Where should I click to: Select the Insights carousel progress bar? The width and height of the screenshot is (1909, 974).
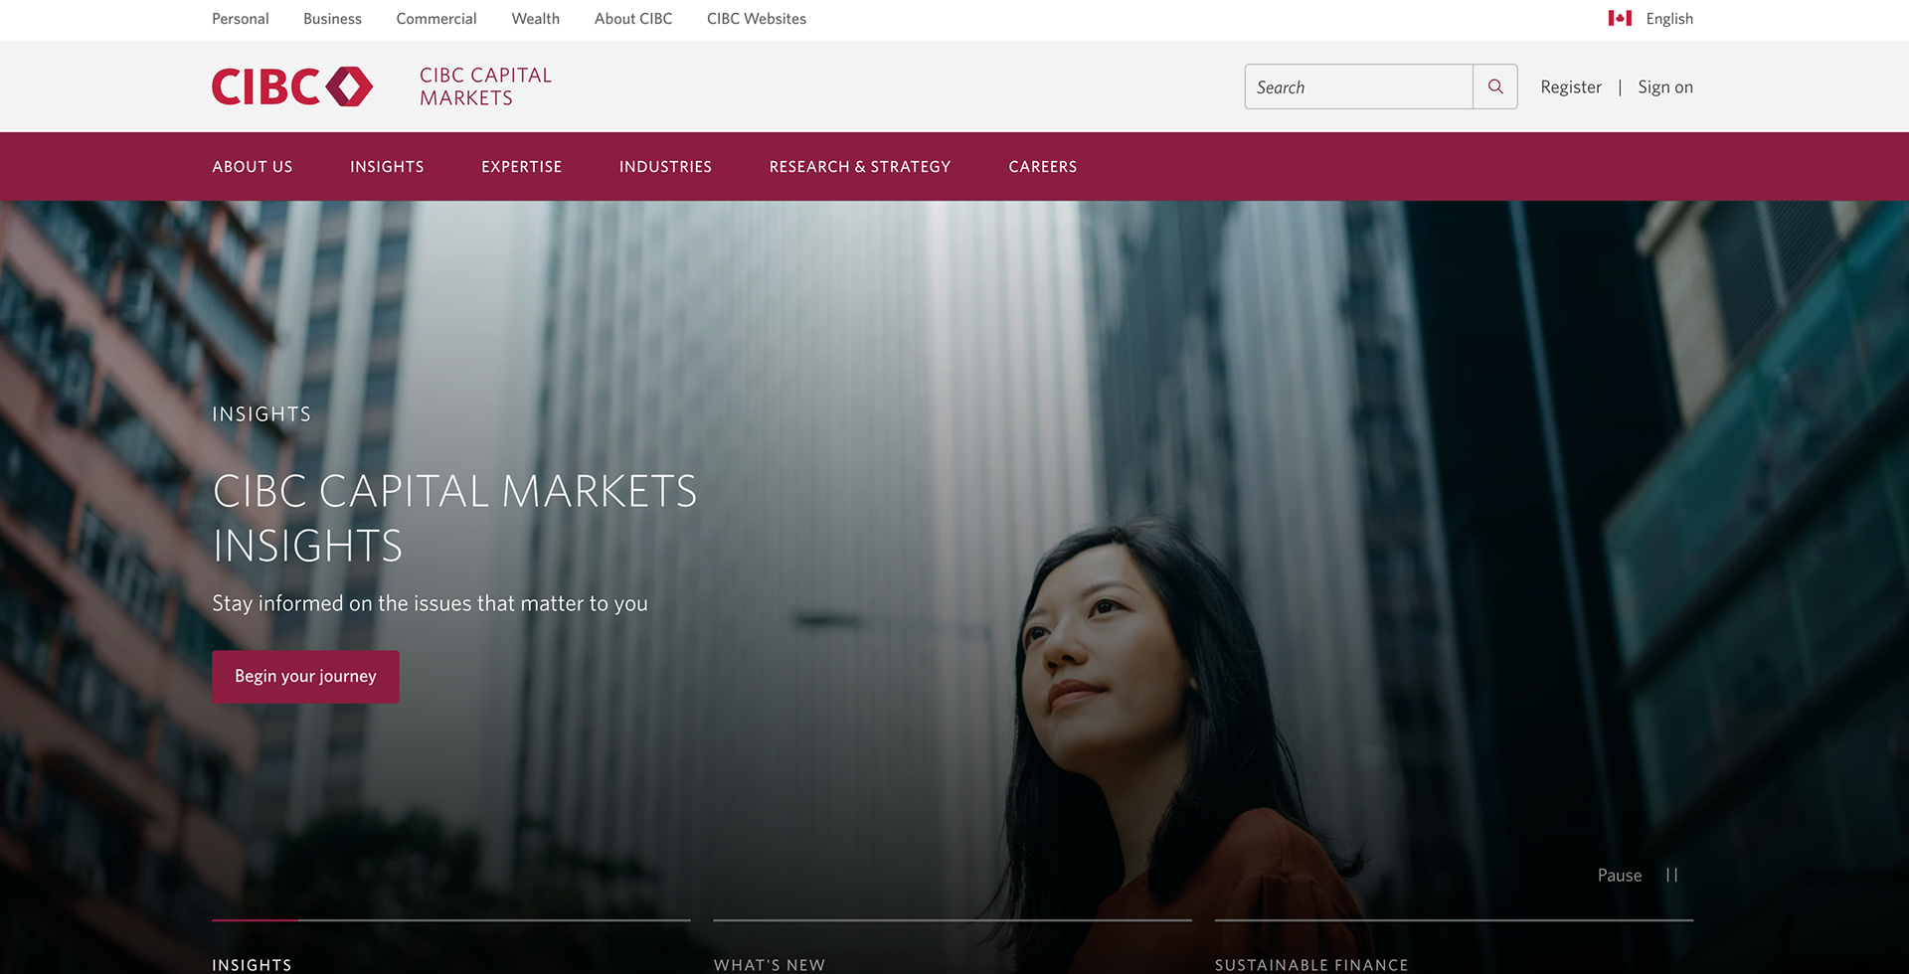pyautogui.click(x=450, y=920)
